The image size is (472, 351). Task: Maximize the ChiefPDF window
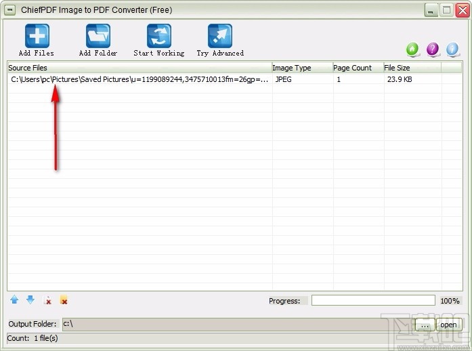click(x=447, y=11)
